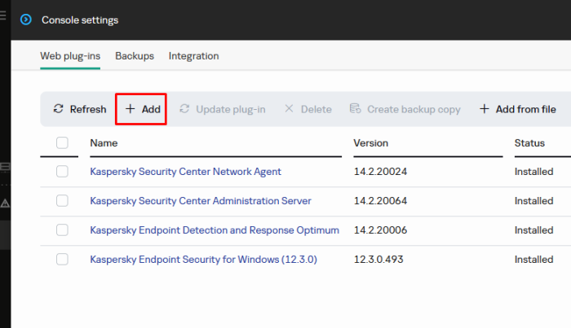
Task: Click the Update plug-in toolbar icon
Action: coord(185,109)
